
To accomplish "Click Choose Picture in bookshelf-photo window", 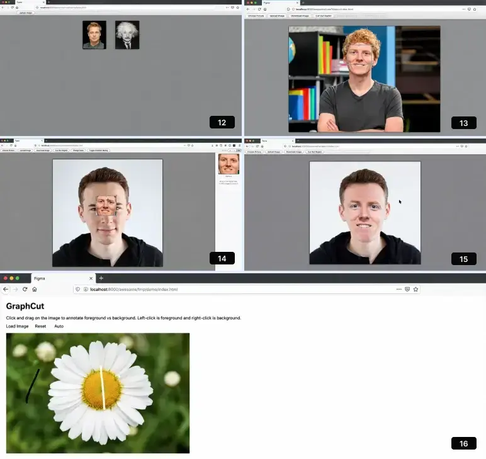I will pyautogui.click(x=256, y=16).
